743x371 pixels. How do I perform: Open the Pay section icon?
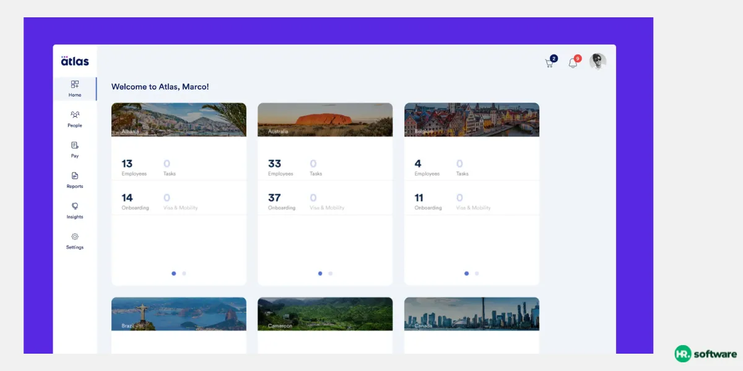tap(75, 145)
